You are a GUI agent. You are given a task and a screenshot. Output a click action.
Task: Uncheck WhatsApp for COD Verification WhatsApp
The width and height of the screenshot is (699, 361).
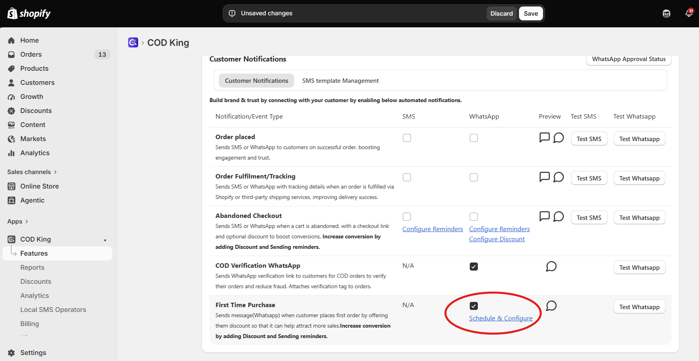pyautogui.click(x=474, y=267)
